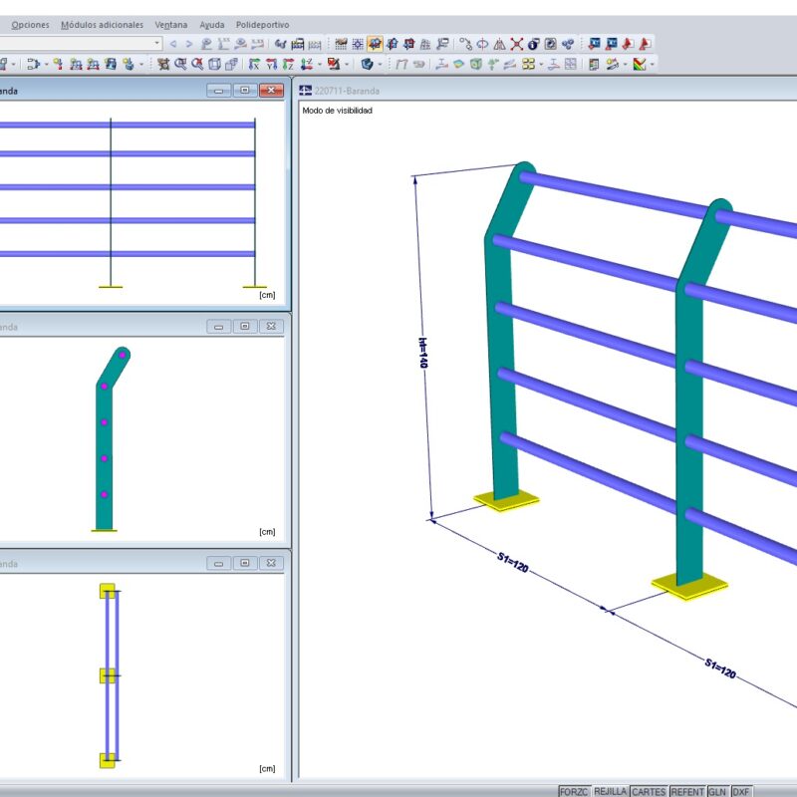Screen dimensions: 797x797
Task: Toggle GLN guidelines in status bar
Action: pyautogui.click(x=717, y=791)
